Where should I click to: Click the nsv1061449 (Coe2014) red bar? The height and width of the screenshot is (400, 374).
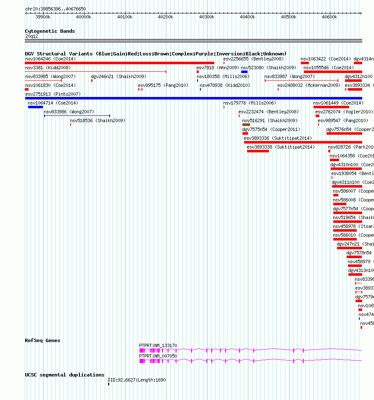[x=331, y=107]
